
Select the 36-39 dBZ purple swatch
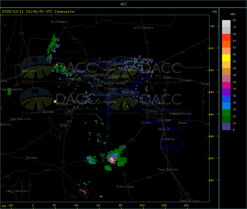pyautogui.click(x=226, y=92)
